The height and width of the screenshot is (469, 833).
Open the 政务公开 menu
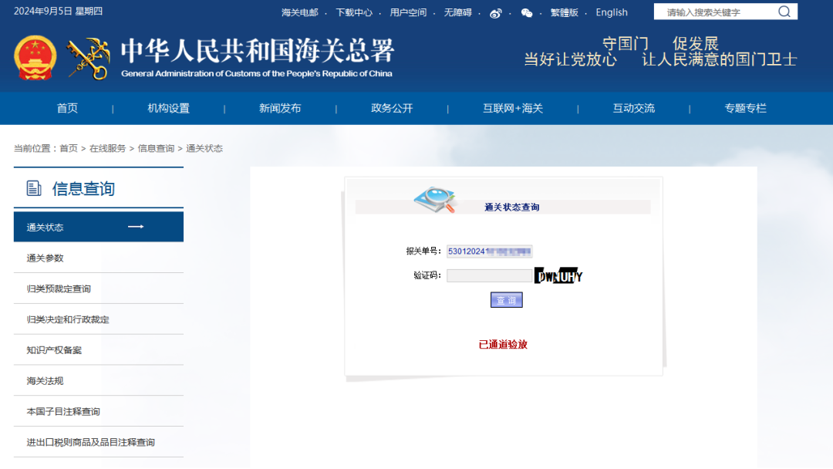(x=392, y=108)
